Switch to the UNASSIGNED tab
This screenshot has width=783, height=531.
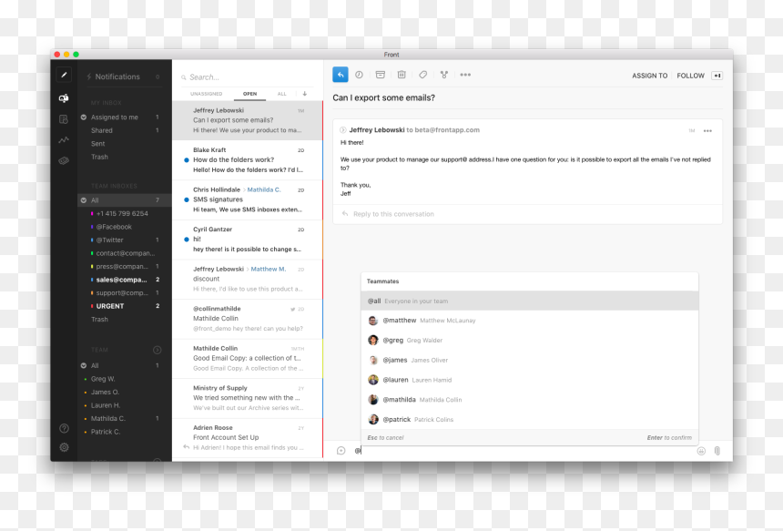[x=207, y=94]
